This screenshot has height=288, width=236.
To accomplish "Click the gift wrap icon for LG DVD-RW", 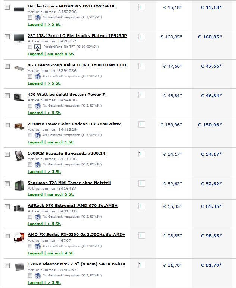I will 38,18.
